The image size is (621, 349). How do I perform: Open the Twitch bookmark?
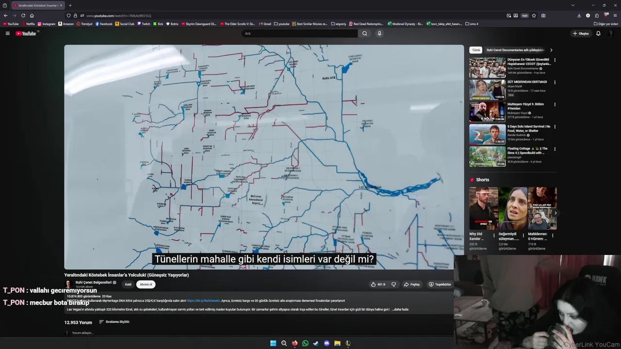coord(144,24)
